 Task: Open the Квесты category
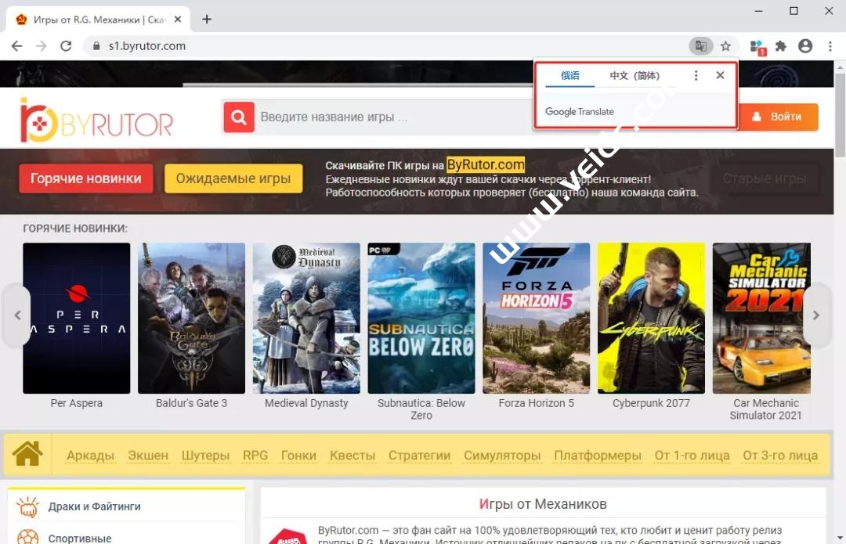pyautogui.click(x=352, y=456)
